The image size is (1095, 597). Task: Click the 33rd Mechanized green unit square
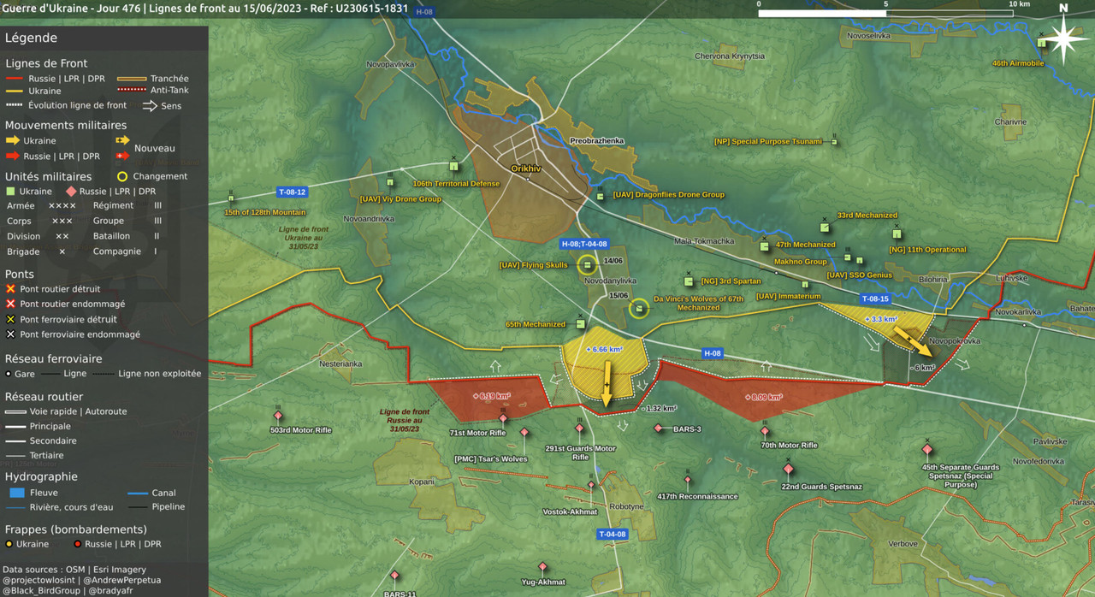[825, 228]
